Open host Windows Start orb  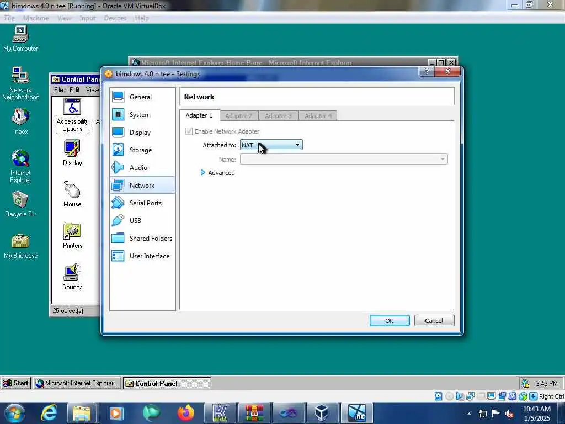click(x=14, y=413)
